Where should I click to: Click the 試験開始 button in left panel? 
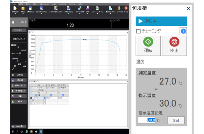click(x=19, y=75)
